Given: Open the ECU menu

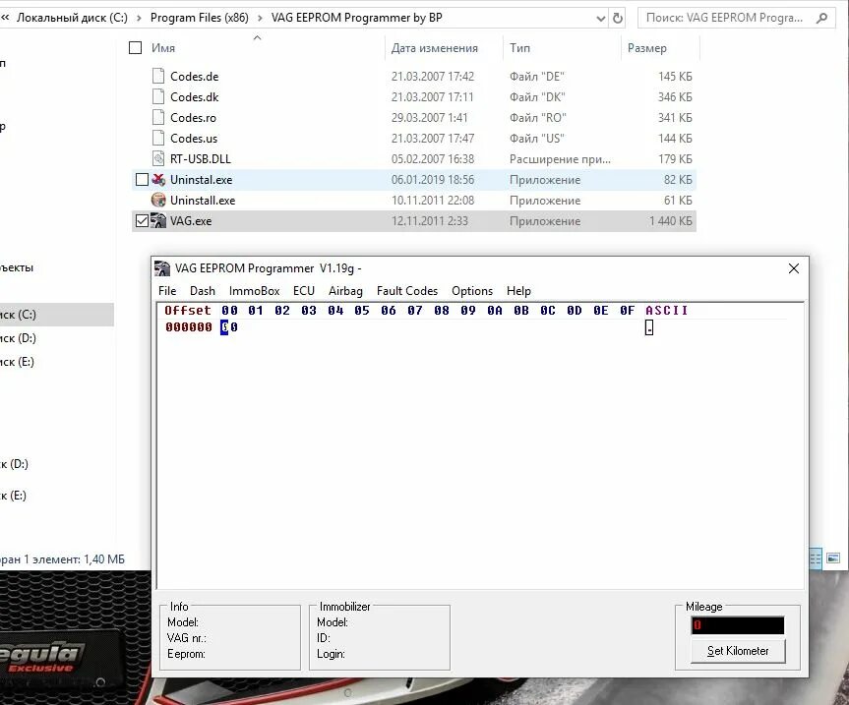Looking at the screenshot, I should [304, 290].
